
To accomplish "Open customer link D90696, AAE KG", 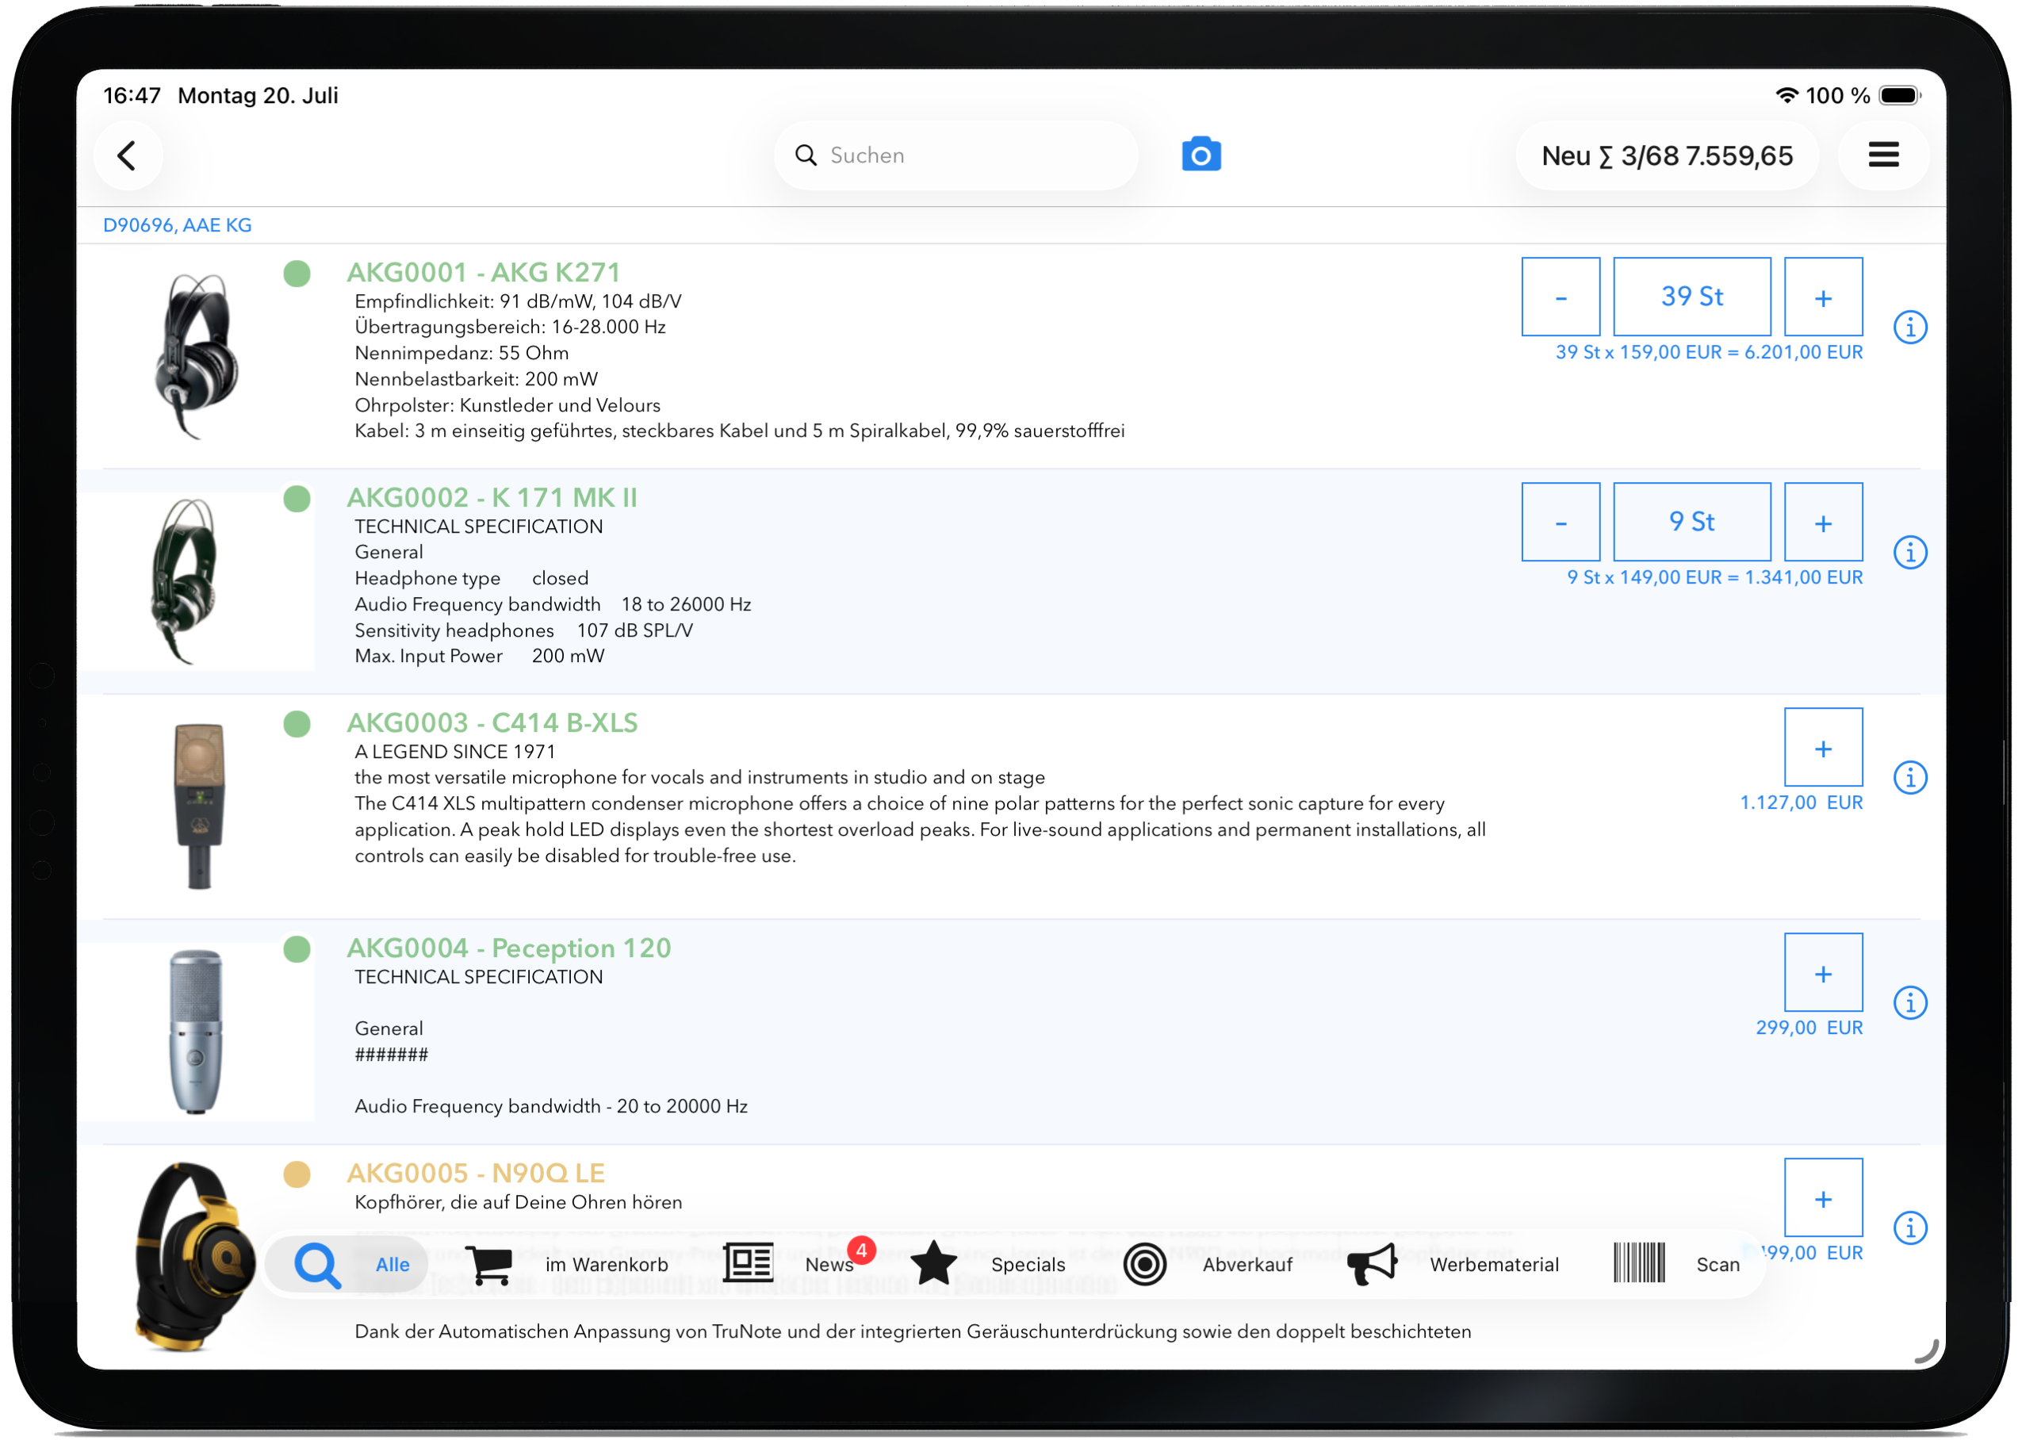I will coord(178,225).
